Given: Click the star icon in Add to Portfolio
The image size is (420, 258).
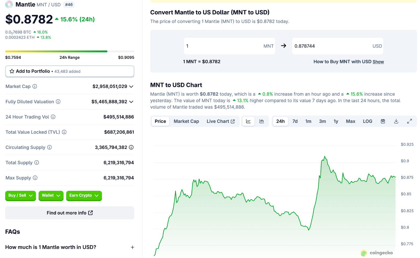Looking at the screenshot, I should (12, 71).
